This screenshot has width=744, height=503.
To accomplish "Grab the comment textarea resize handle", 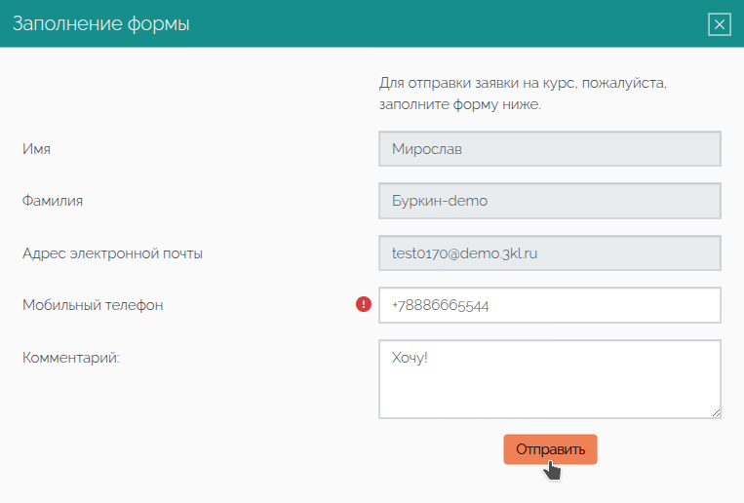I will 716,413.
